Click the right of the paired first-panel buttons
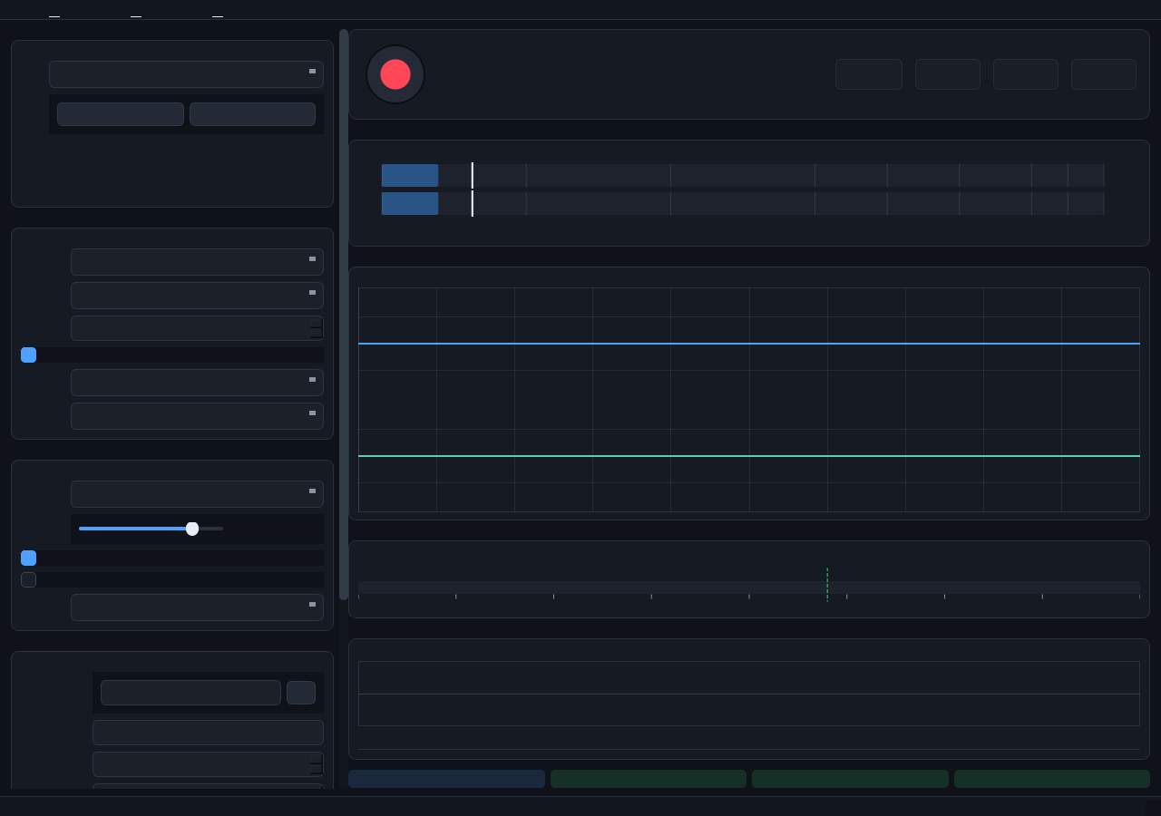Viewport: 1161px width, 816px height. [252, 114]
